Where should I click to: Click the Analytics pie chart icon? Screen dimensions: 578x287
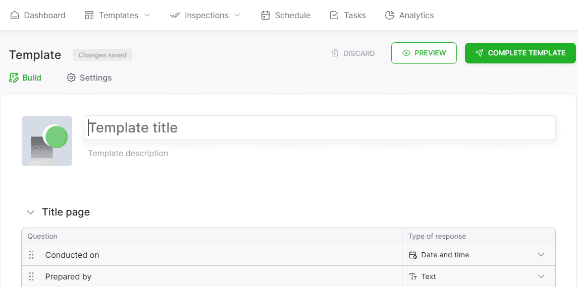390,16
